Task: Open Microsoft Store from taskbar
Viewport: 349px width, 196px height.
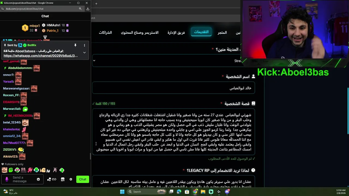Action: (x=187, y=192)
